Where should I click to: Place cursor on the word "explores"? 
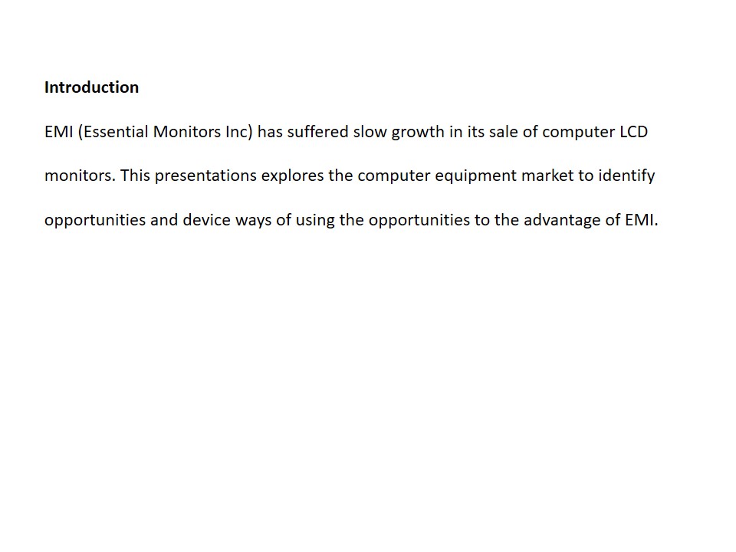tap(292, 176)
